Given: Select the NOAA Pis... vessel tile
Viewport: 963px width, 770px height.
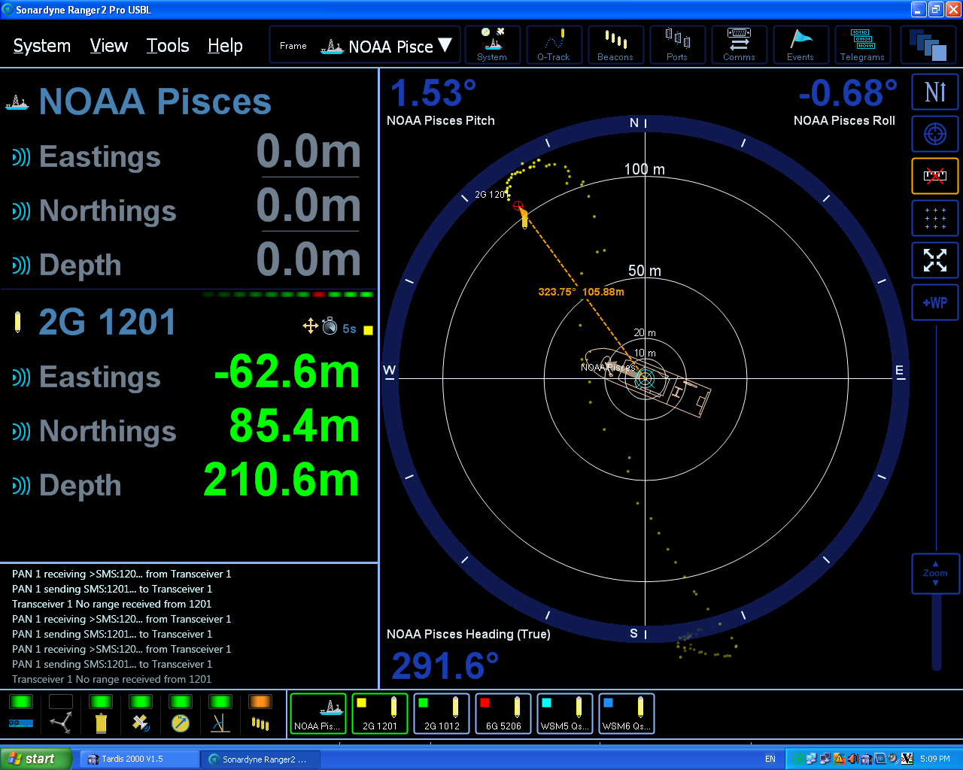Looking at the screenshot, I should [318, 713].
